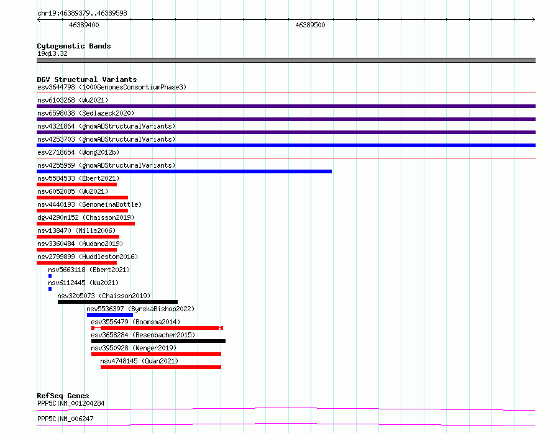This screenshot has height=433, width=553.
Task: Open variant nsv6103268 (Wu2021) label
Action: coord(73,100)
